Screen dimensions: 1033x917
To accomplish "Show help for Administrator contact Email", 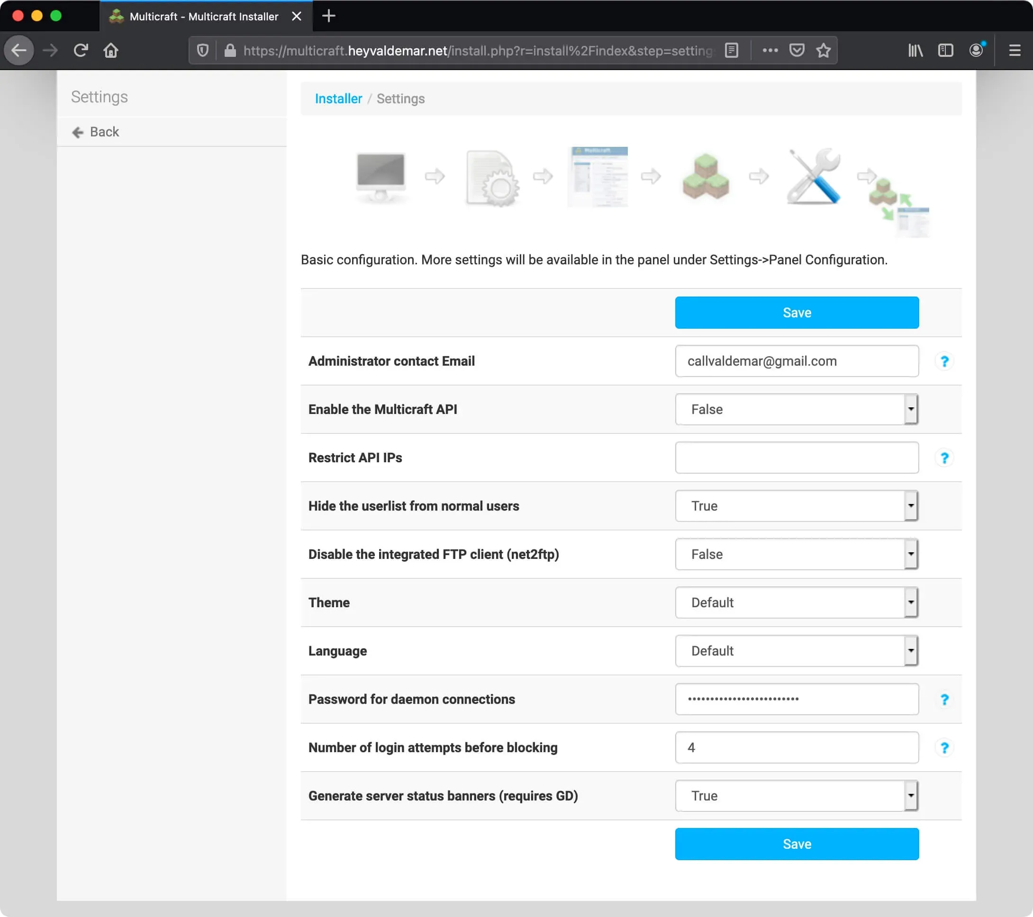I will coord(944,361).
